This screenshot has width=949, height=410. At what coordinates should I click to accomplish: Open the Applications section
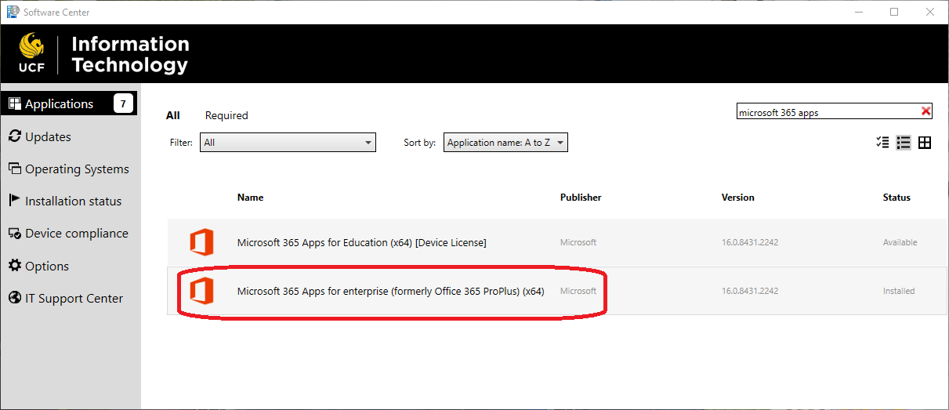pyautogui.click(x=69, y=103)
